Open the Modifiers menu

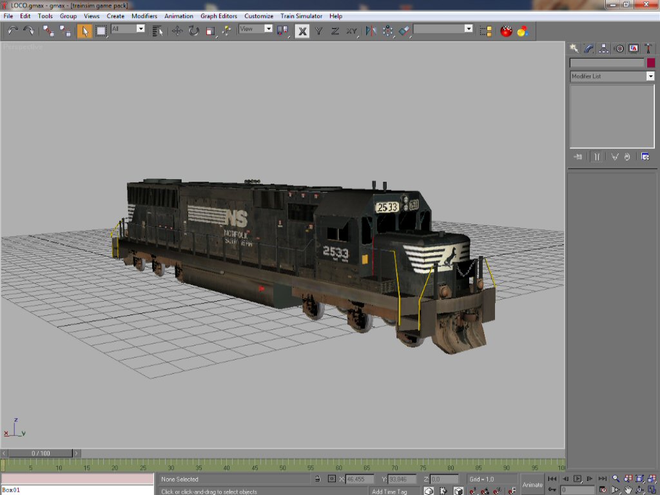pos(144,16)
